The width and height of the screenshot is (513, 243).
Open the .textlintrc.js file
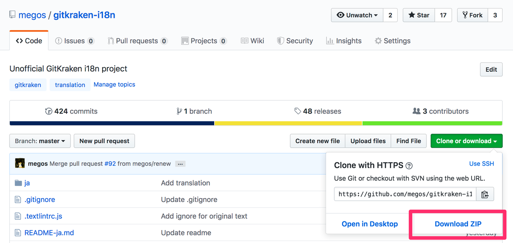tap(43, 216)
